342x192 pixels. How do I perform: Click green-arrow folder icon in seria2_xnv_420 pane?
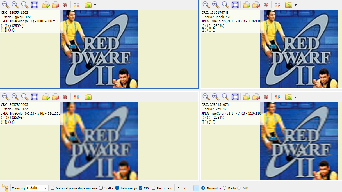[x=247, y=97]
